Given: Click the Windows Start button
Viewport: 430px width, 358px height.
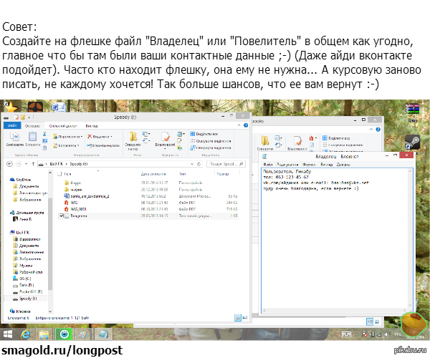Looking at the screenshot, I should [x=7, y=334].
